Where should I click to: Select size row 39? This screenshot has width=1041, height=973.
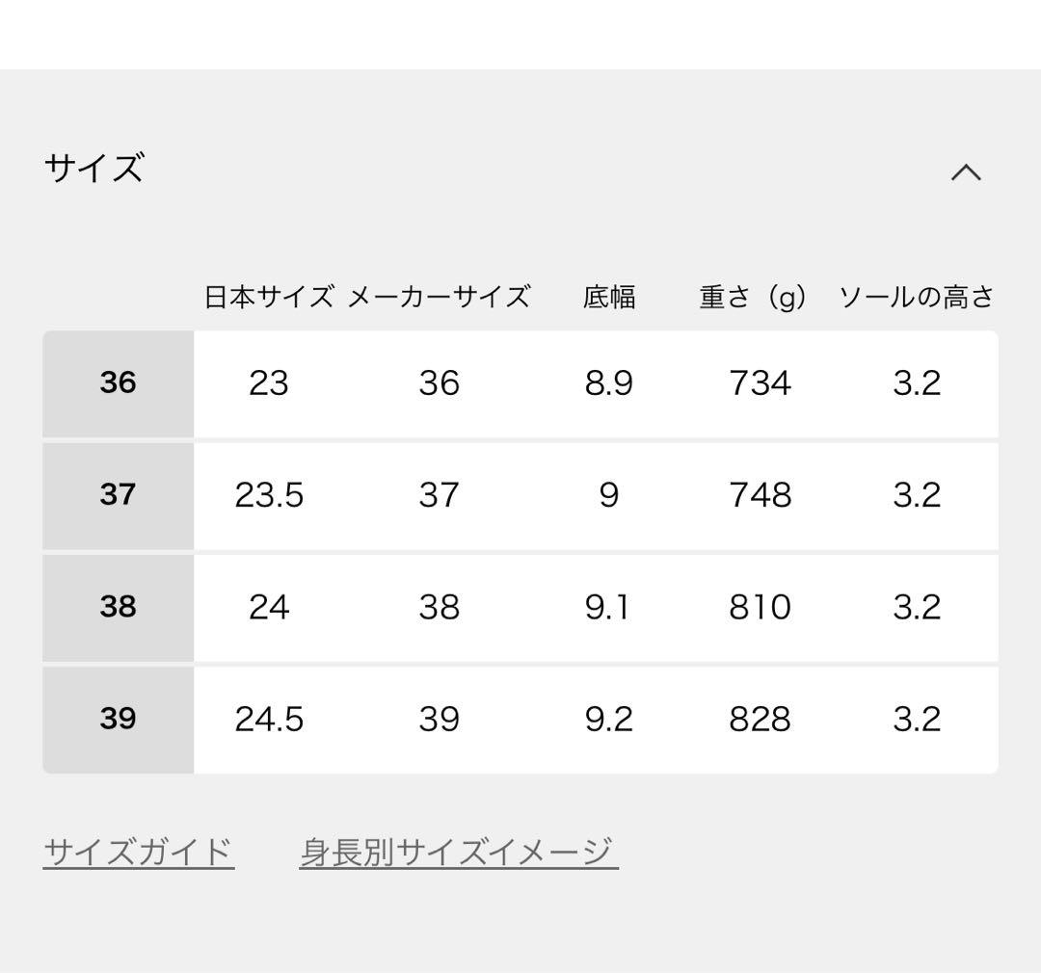(117, 719)
